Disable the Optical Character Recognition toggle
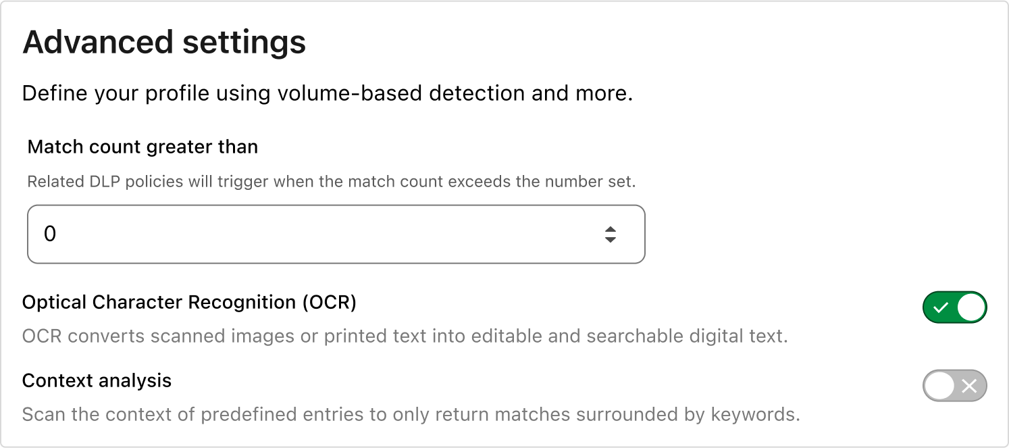 tap(954, 307)
